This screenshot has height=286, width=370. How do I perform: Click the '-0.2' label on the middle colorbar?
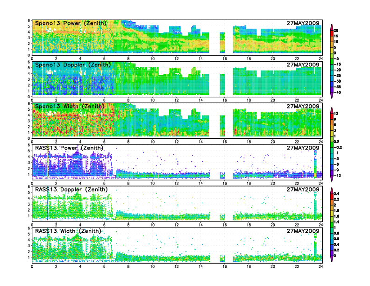[338, 148]
